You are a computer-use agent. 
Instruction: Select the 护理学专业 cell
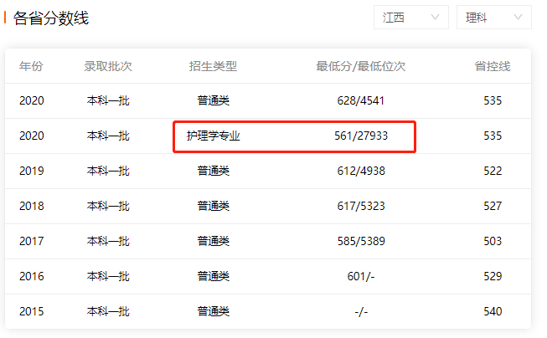[213, 136]
